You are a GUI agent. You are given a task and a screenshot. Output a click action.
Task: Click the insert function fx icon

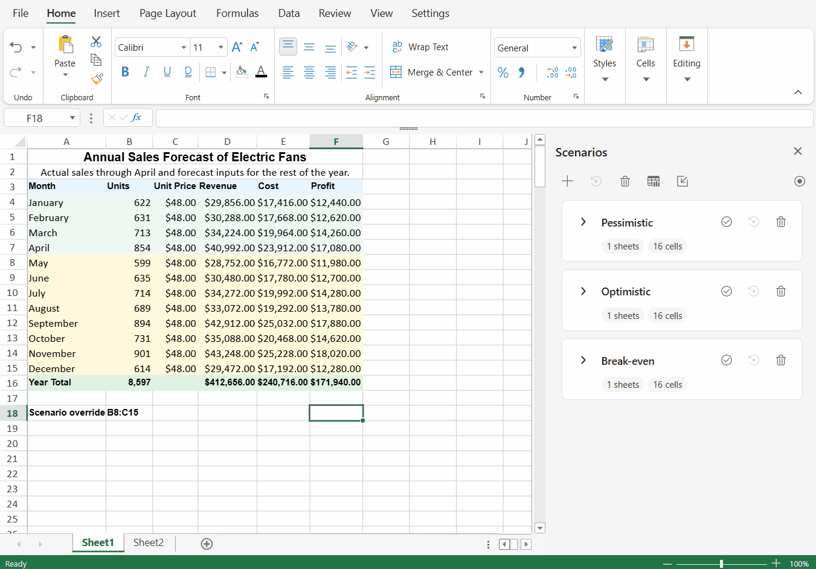point(137,118)
